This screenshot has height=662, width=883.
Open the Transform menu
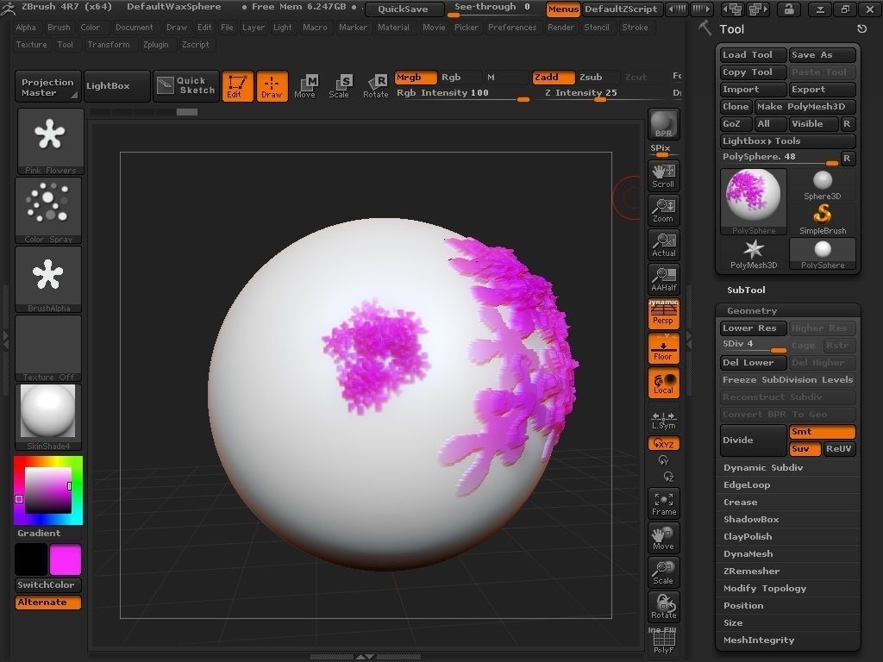coord(109,45)
